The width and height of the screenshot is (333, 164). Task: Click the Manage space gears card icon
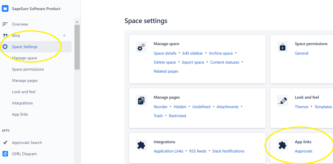(x=141, y=47)
